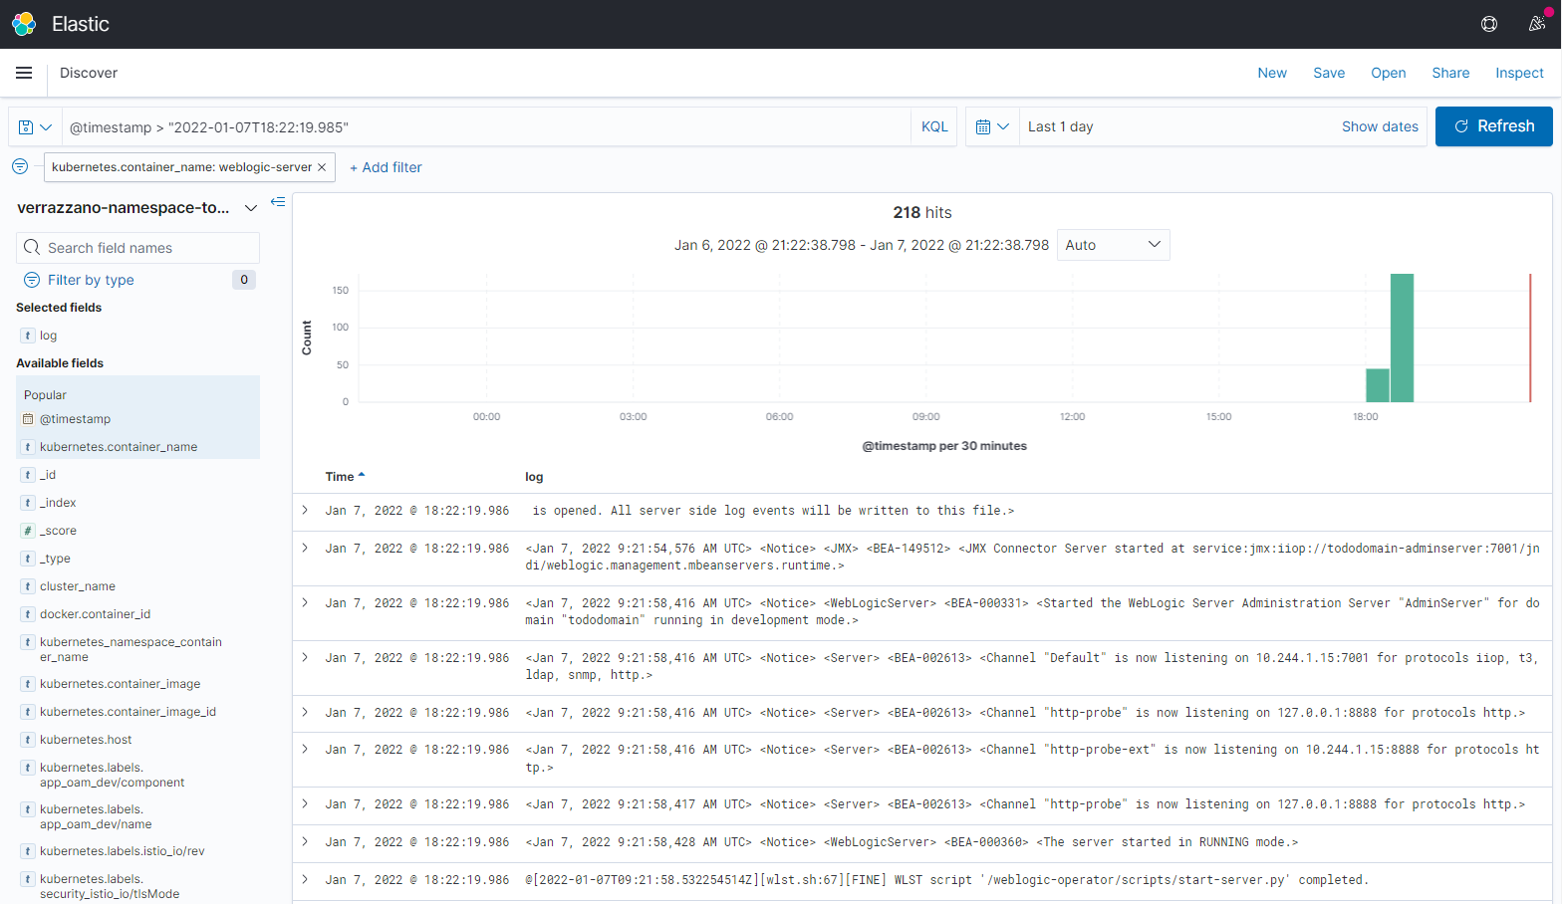Open the Auto interval dropdown
The width and height of the screenshot is (1562, 904).
click(x=1113, y=245)
